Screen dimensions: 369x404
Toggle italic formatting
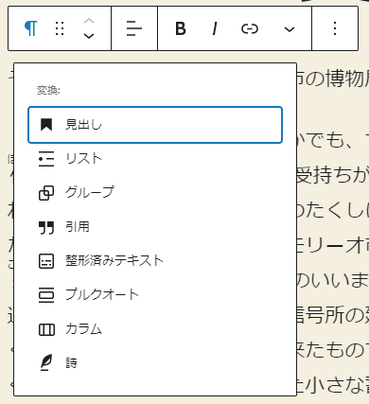(215, 28)
